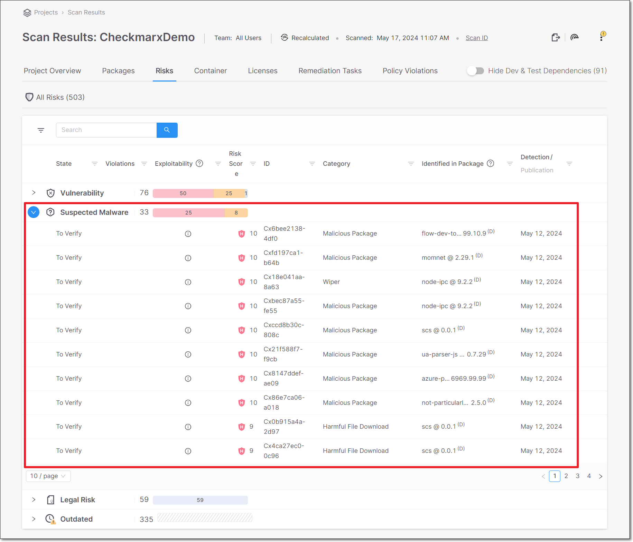This screenshot has height=542, width=633.
Task: Click the Recalculated status icon
Action: 285,38
